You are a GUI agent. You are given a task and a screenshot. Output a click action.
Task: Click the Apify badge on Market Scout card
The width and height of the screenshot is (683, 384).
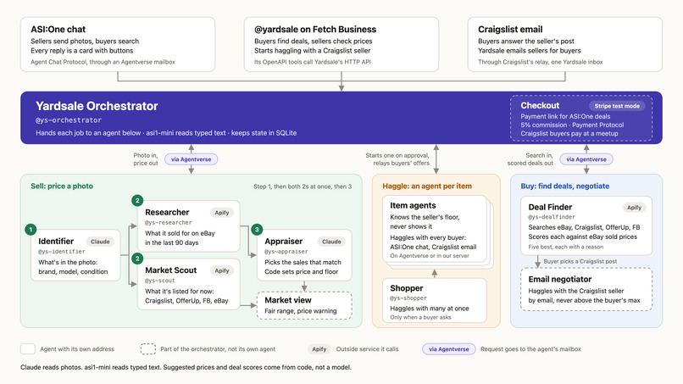pos(222,270)
